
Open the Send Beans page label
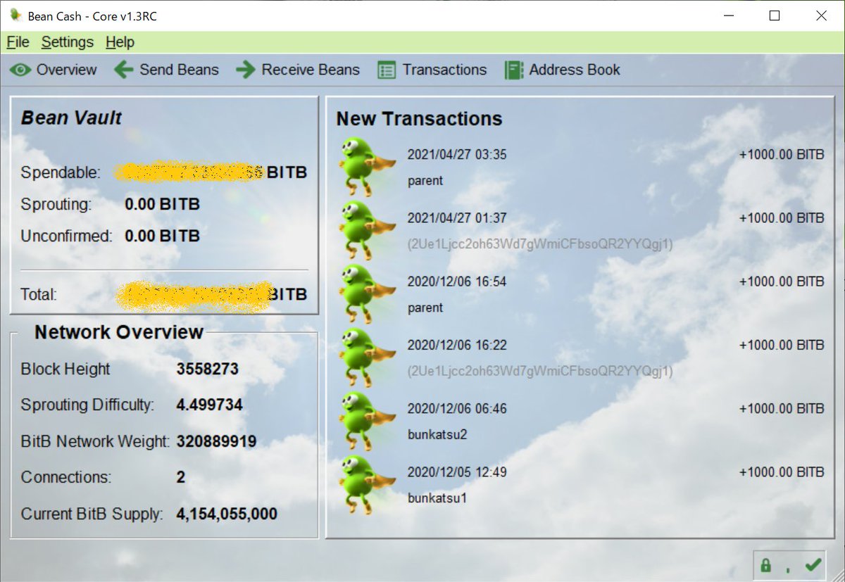[179, 70]
